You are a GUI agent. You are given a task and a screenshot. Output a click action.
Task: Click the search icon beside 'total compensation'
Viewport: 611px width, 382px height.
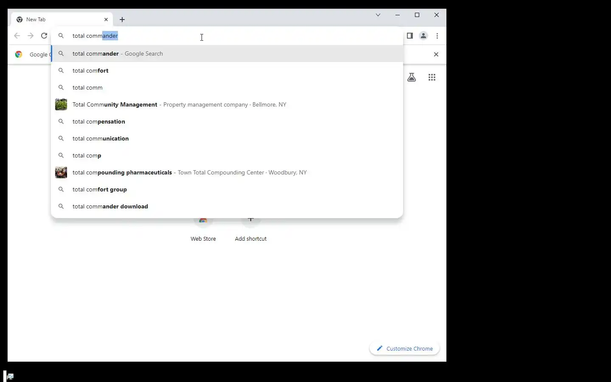click(61, 121)
